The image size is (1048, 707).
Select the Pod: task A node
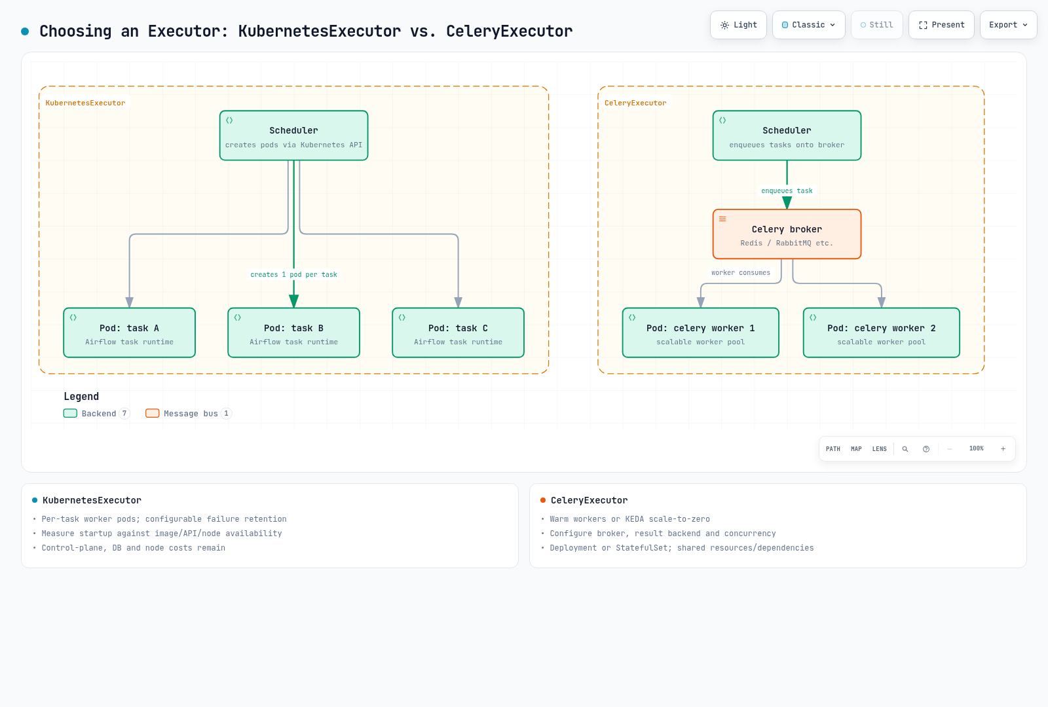pos(129,333)
